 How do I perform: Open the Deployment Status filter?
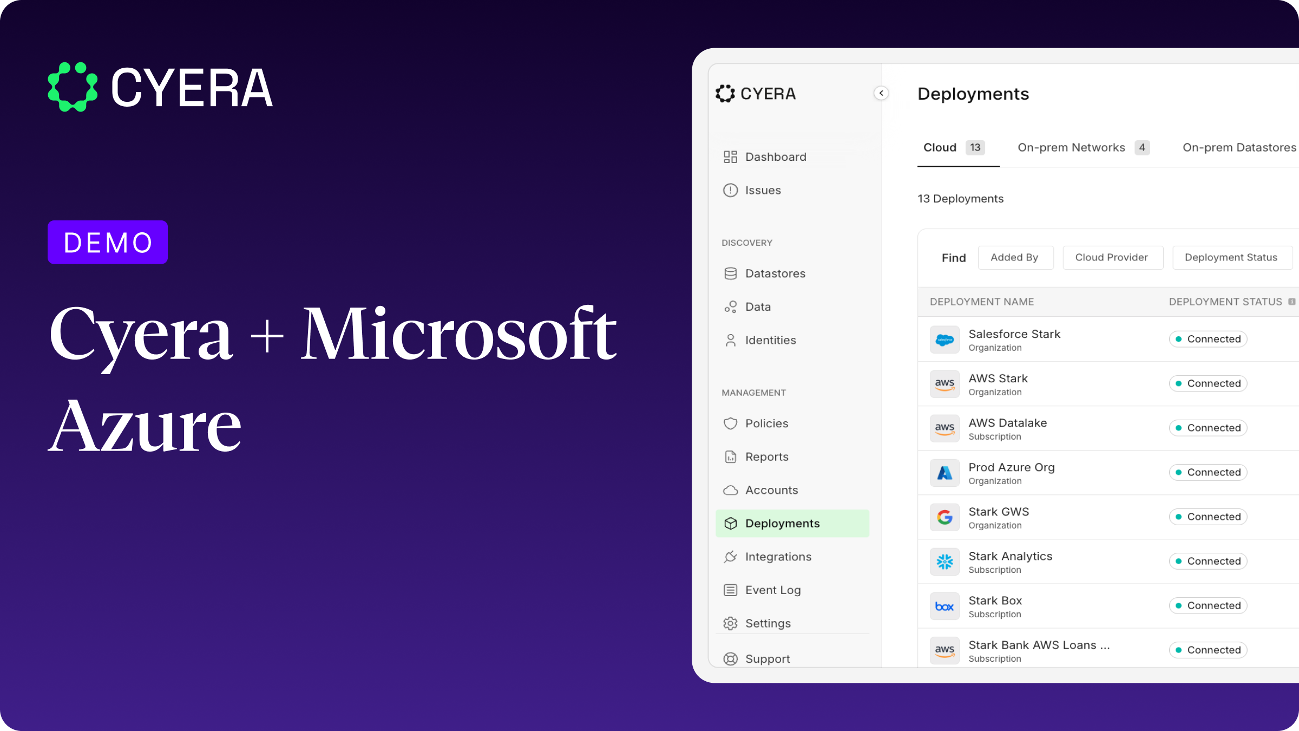point(1232,257)
